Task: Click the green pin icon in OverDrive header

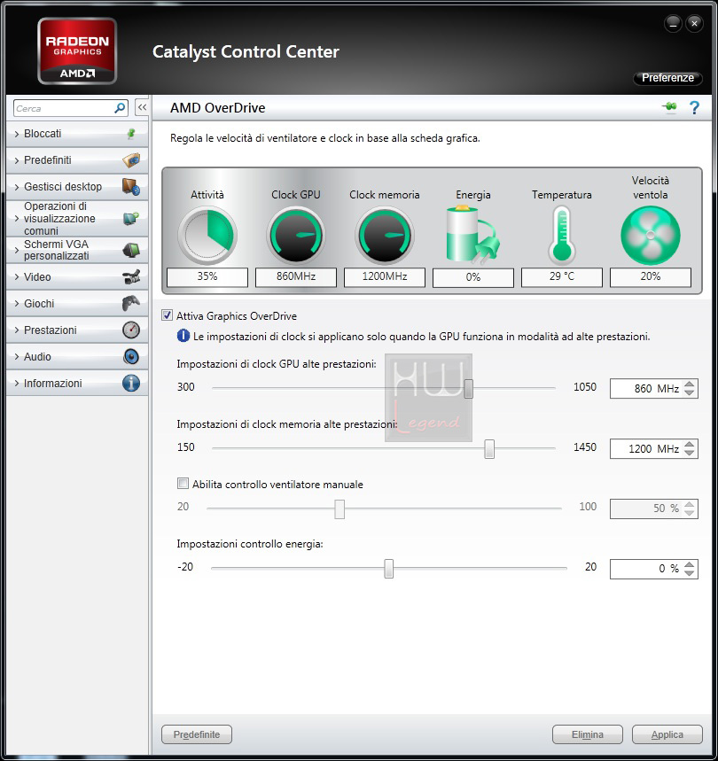Action: click(670, 107)
